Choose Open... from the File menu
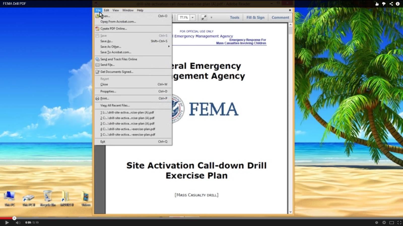403x226 pixels. point(133,16)
